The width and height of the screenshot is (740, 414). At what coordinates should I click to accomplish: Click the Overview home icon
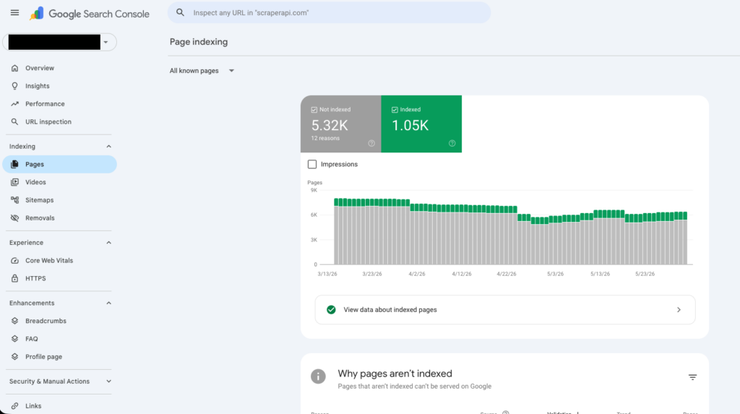pyautogui.click(x=14, y=68)
